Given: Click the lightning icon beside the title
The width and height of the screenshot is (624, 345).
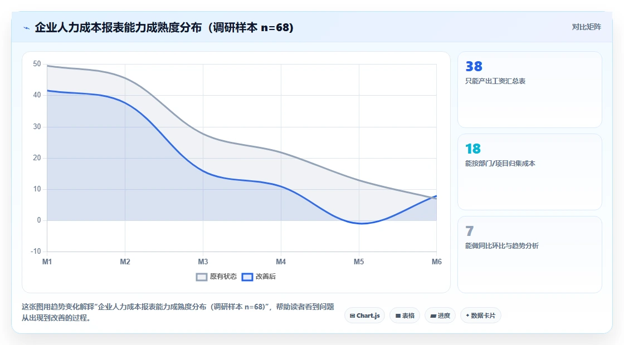Looking at the screenshot, I should pos(26,28).
